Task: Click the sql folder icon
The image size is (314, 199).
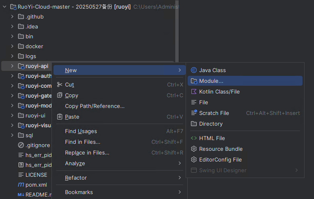Action: pos(21,135)
